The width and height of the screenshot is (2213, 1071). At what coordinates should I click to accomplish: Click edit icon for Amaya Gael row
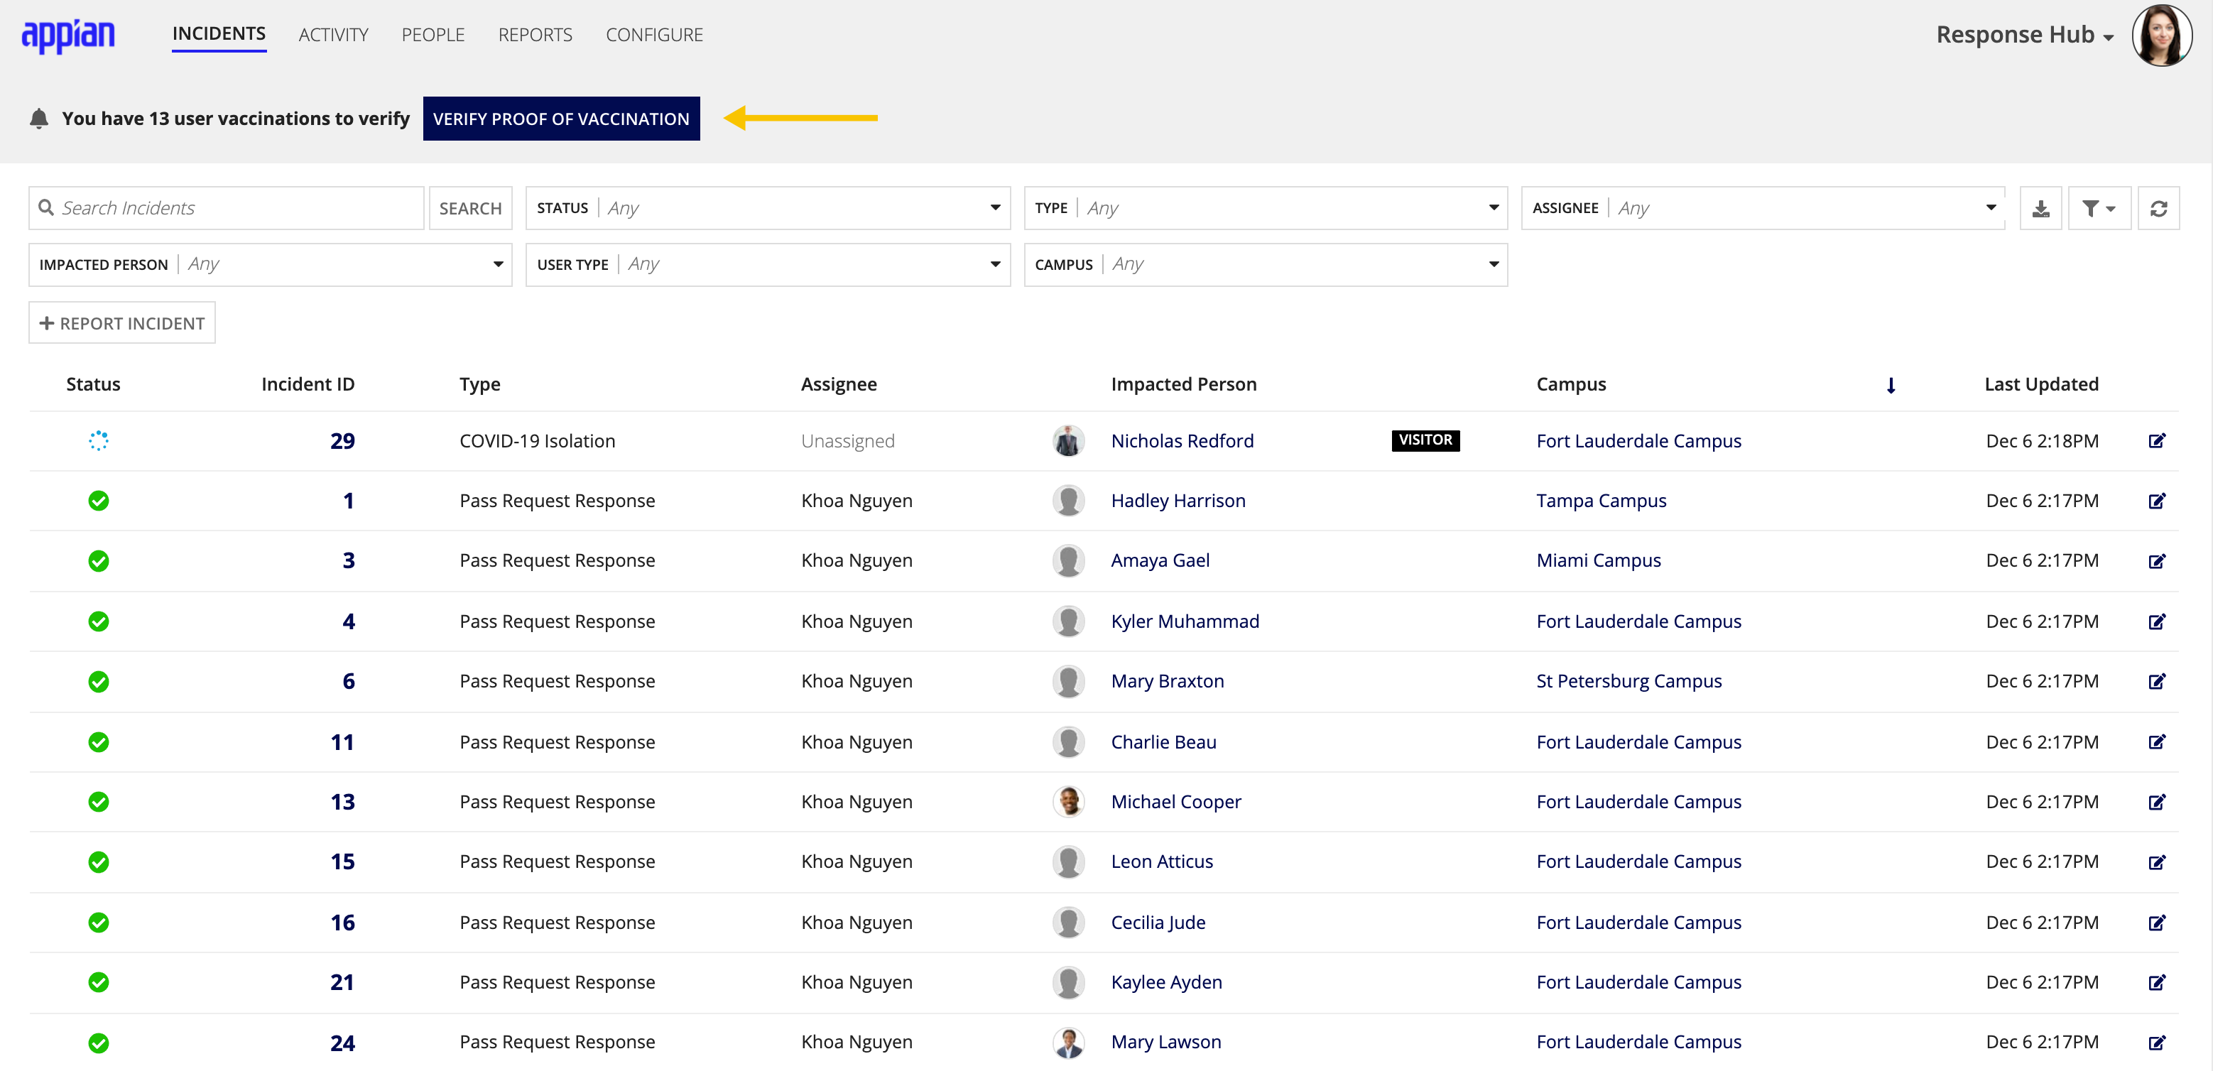[2156, 561]
